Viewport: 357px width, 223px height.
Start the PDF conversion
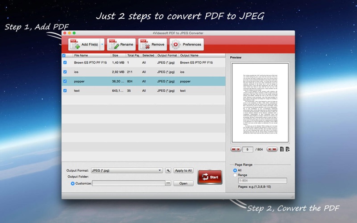click(x=210, y=177)
